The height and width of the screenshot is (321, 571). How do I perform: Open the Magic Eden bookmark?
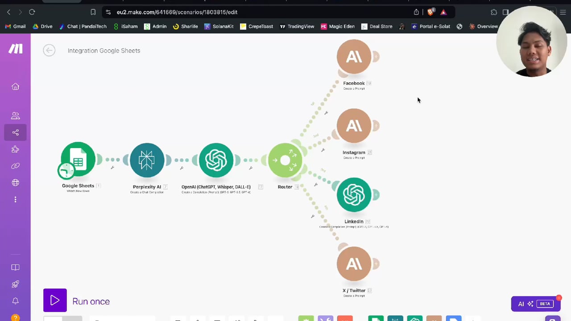pyautogui.click(x=338, y=26)
